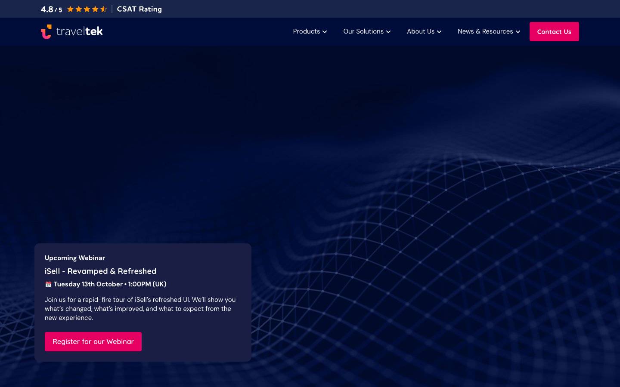
Task: Expand the News & Resources chevron
Action: coord(518,32)
